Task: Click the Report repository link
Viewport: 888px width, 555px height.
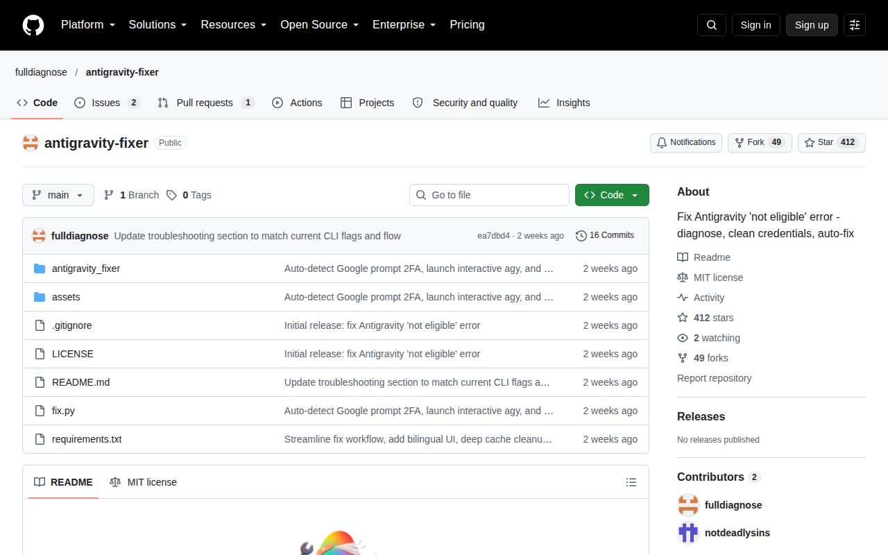Action: (714, 378)
